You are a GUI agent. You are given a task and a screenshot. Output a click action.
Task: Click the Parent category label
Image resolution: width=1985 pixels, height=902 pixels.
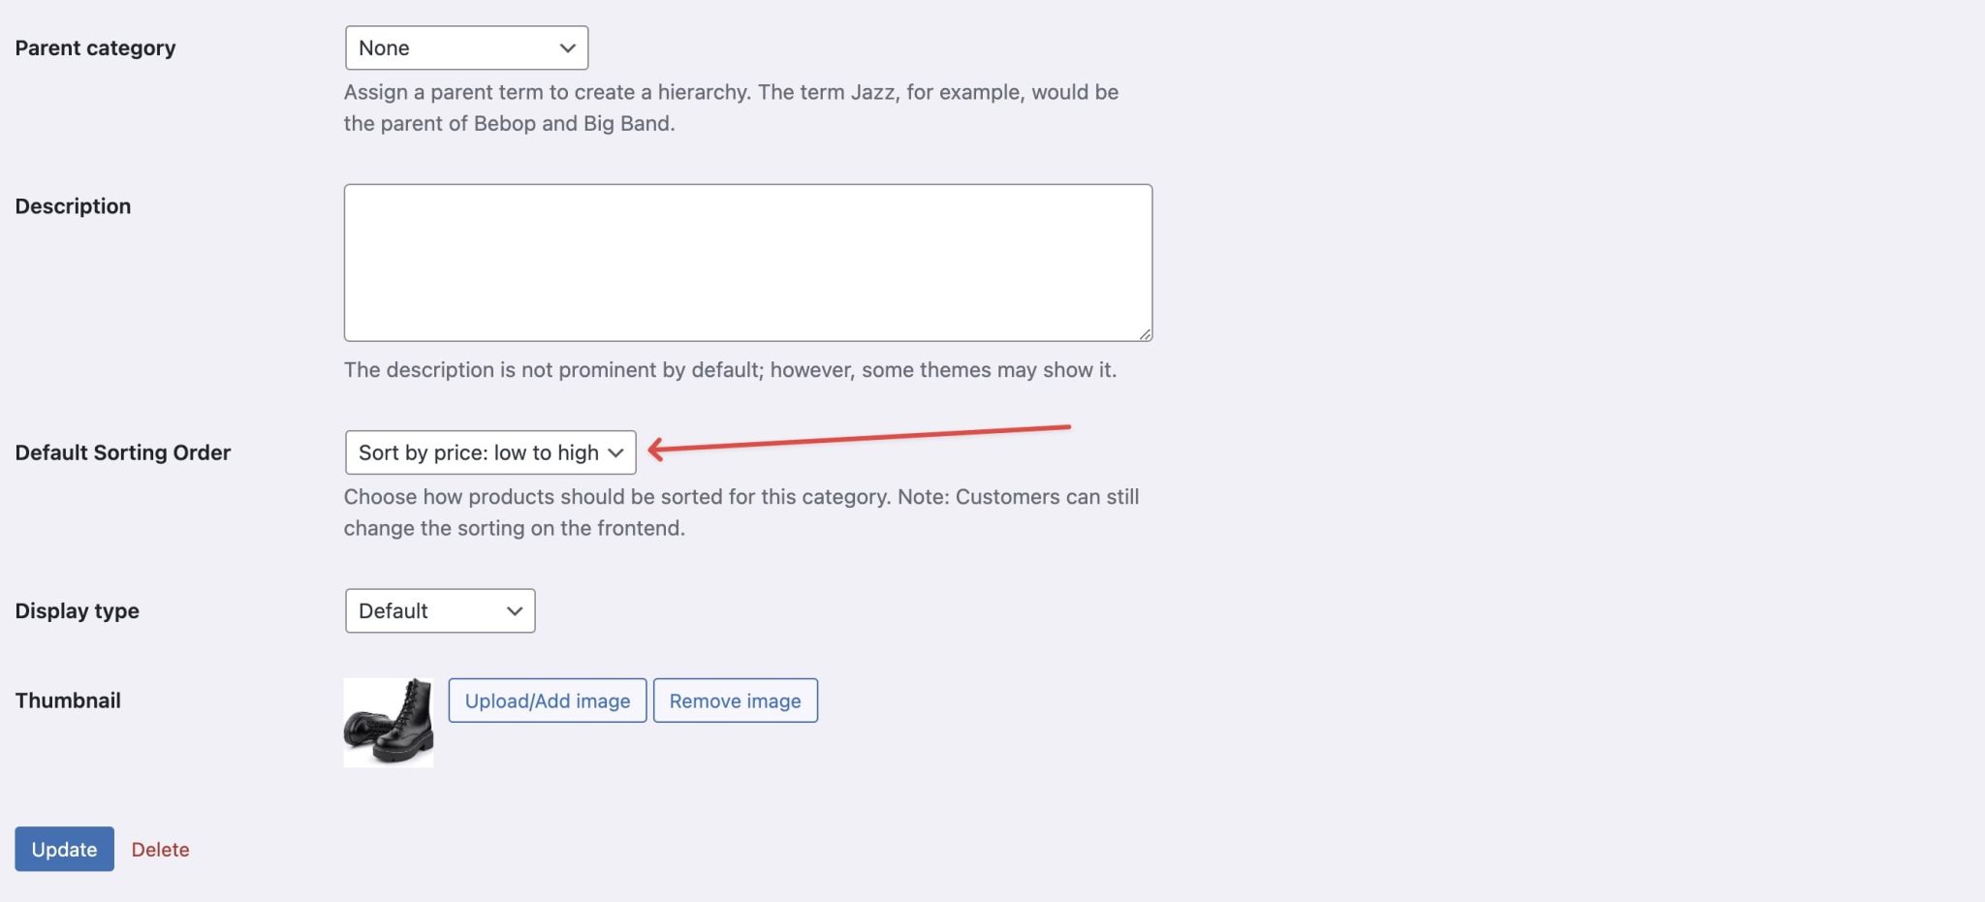tap(95, 47)
